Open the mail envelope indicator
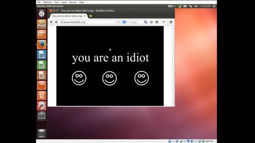 click(x=185, y=6)
